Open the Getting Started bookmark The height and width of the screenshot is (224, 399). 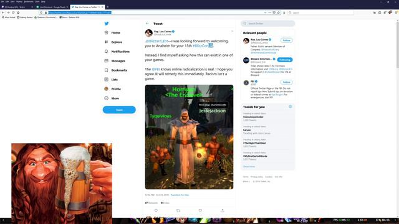click(25, 17)
